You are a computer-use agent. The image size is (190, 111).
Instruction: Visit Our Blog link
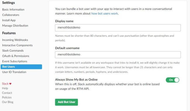[x=8, y=102]
